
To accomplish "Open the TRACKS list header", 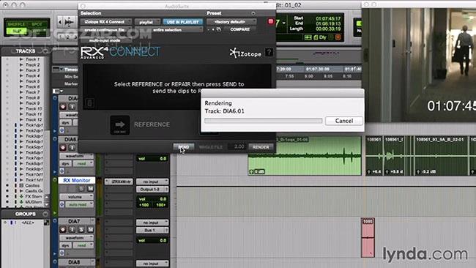I will tap(26, 51).
